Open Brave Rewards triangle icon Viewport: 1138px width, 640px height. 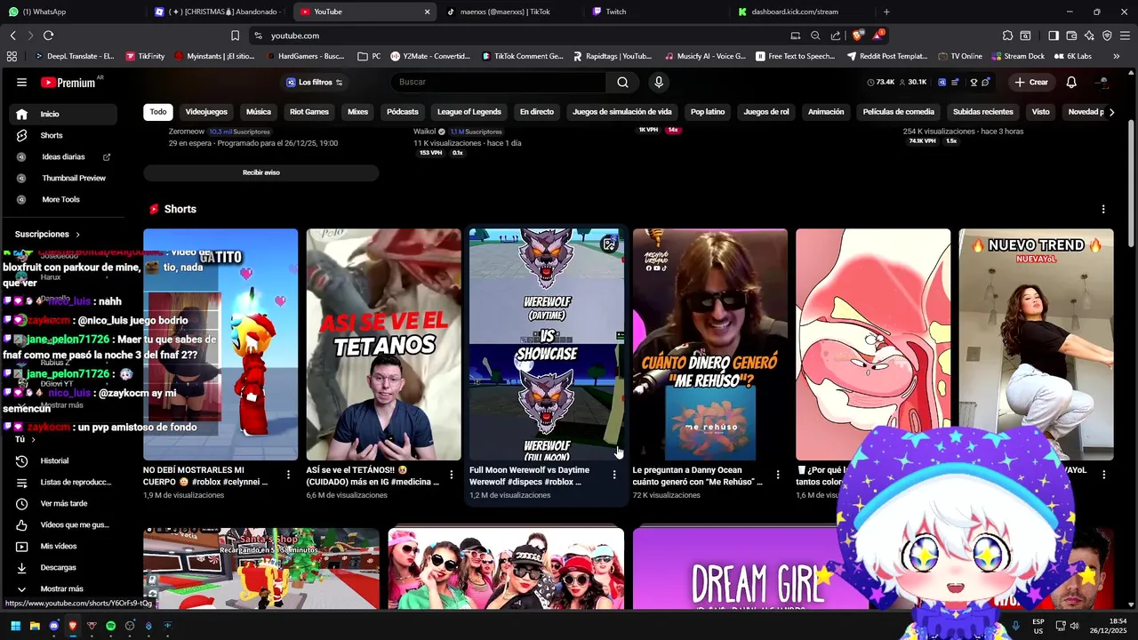pyautogui.click(x=878, y=36)
